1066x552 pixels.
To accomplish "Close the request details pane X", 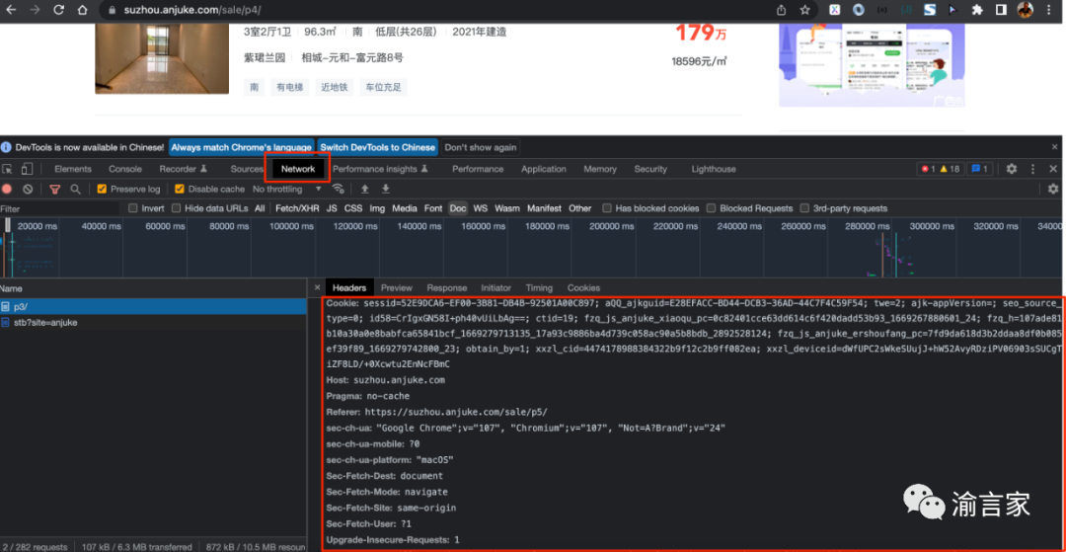I will (317, 287).
